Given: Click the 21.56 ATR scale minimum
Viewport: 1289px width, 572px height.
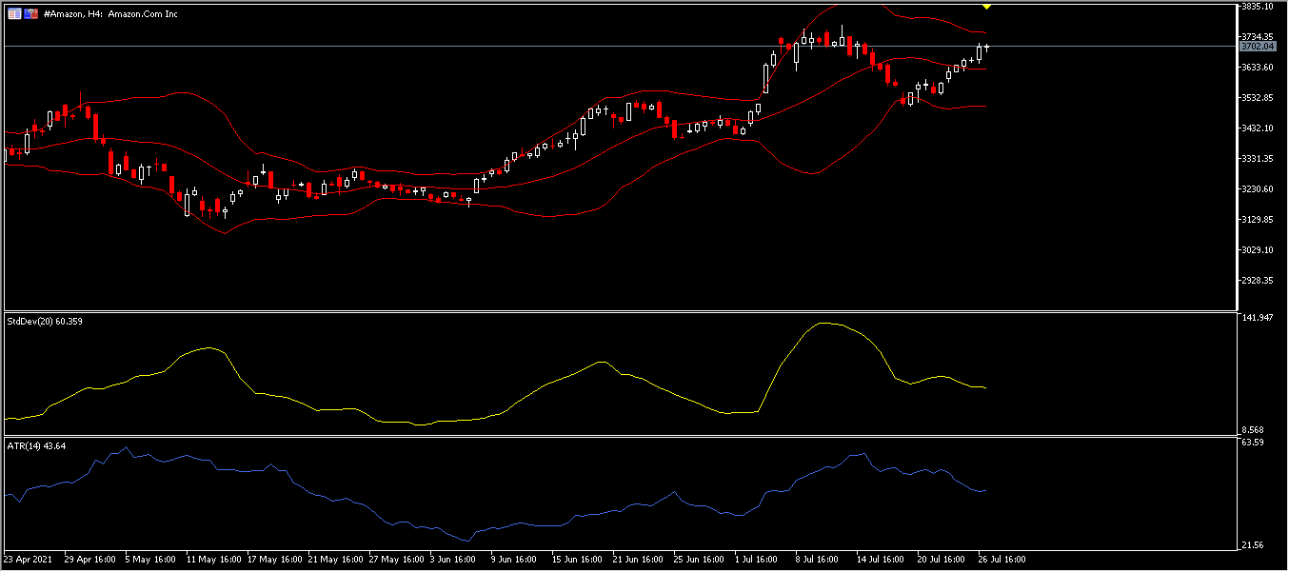Looking at the screenshot, I should (x=1253, y=544).
